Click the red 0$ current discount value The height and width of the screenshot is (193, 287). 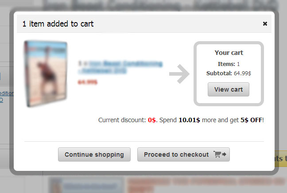pyautogui.click(x=152, y=120)
